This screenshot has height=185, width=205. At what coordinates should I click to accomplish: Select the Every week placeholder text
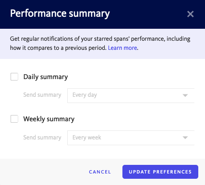point(87,138)
